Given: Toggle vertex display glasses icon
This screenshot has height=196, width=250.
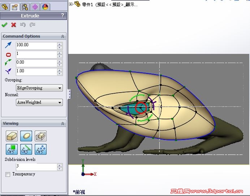Looking at the screenshot, I should click(x=41, y=149).
